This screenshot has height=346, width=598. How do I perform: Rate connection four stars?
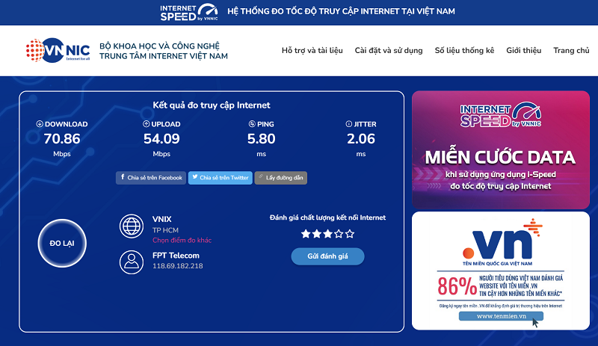(339, 234)
